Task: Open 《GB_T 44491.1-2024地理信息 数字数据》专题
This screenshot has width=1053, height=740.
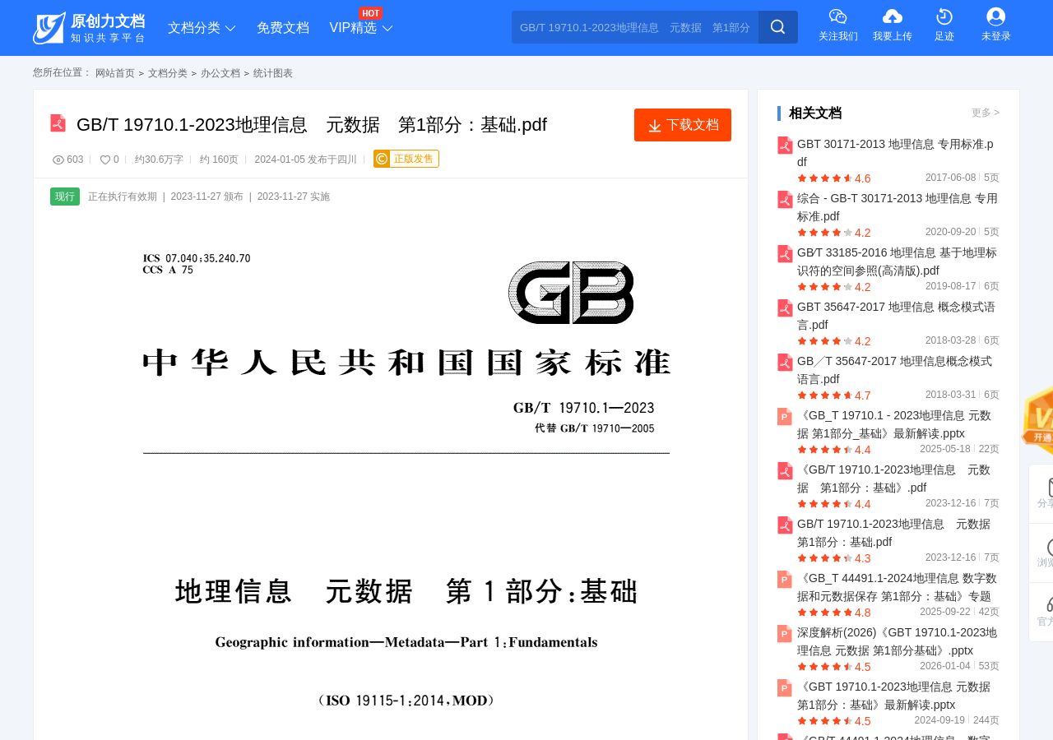Action: pyautogui.click(x=897, y=587)
